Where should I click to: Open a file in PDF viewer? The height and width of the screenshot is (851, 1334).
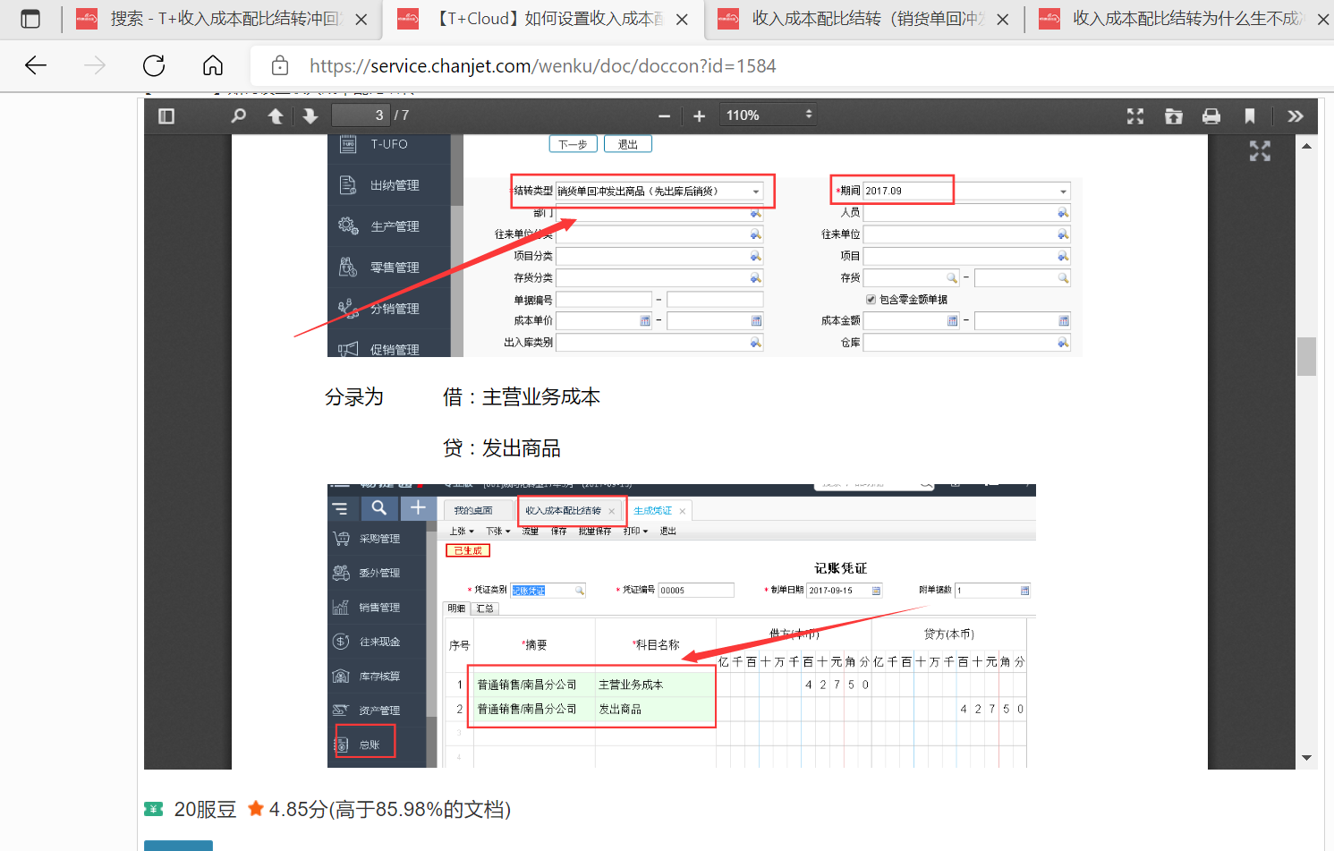[x=1174, y=116]
